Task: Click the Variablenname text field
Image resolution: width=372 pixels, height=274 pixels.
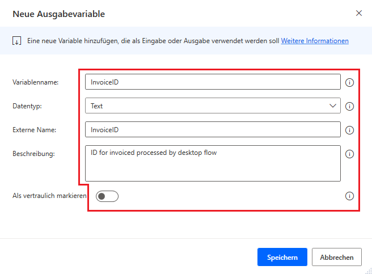Action: click(x=213, y=82)
